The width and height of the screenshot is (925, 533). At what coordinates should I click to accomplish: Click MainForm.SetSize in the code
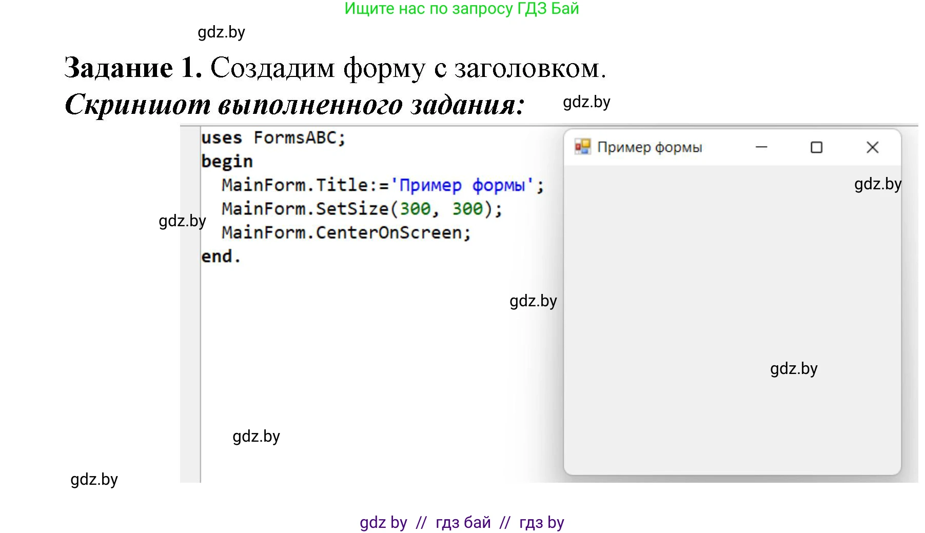[x=305, y=209]
